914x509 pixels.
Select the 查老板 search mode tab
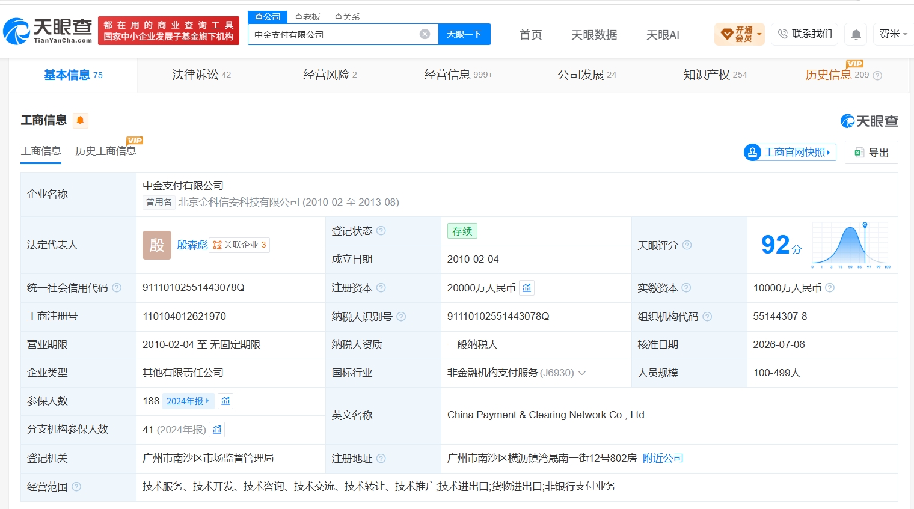click(x=307, y=17)
